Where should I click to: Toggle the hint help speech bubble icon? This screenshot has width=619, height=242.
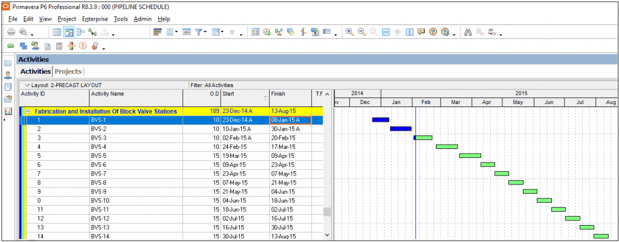click(x=421, y=33)
